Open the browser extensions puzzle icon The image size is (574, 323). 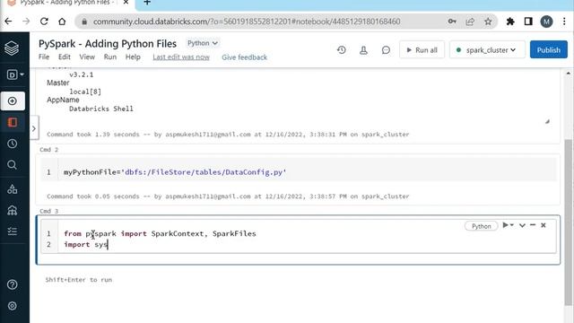pyautogui.click(x=510, y=22)
